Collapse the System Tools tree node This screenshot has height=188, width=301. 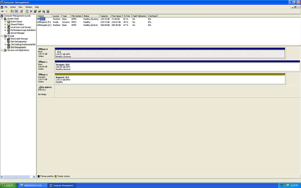(2, 19)
